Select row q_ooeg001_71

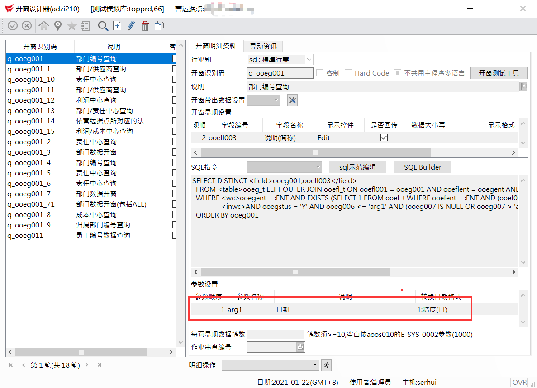(x=91, y=204)
